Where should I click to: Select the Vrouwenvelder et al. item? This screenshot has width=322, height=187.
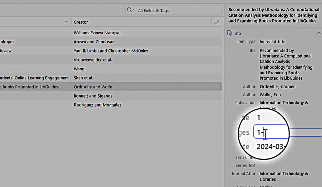[x=93, y=60]
